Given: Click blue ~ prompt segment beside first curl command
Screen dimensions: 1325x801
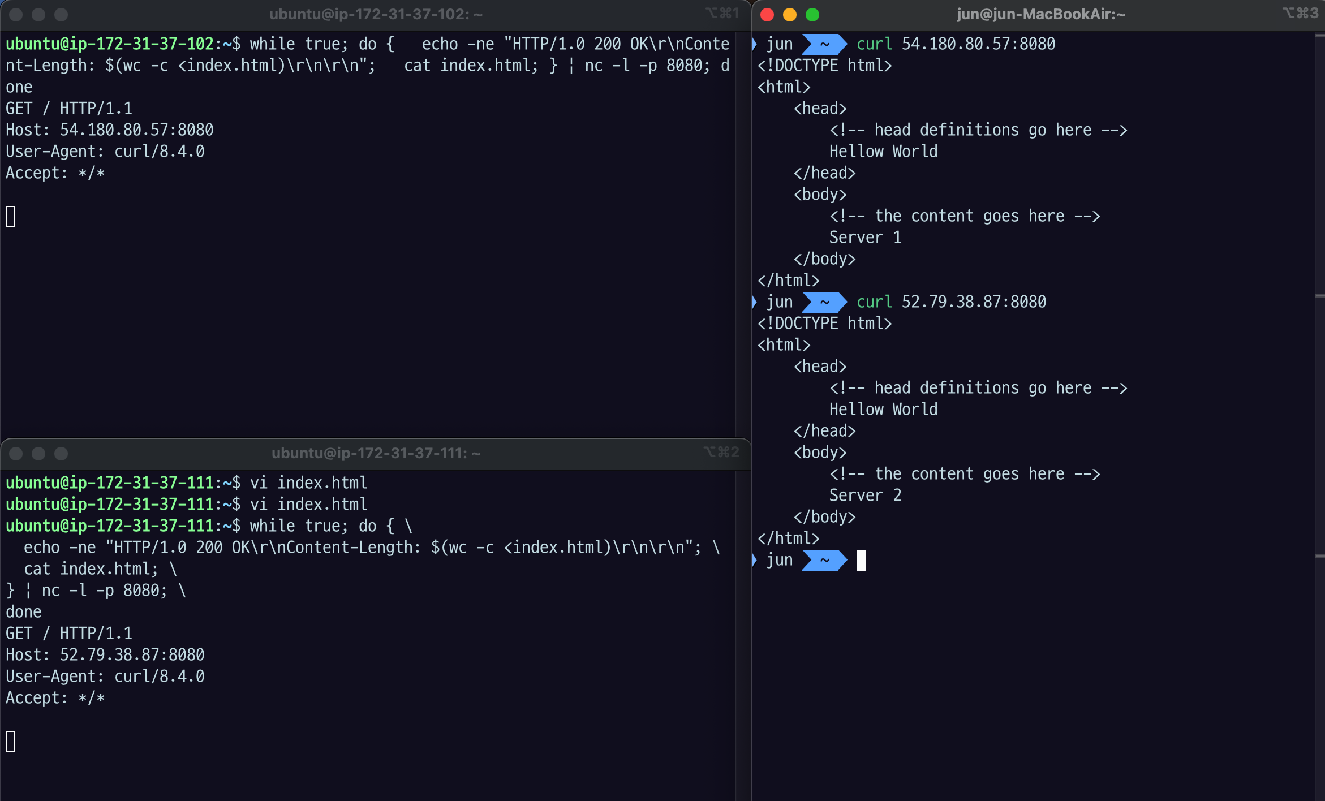Looking at the screenshot, I should pyautogui.click(x=824, y=44).
